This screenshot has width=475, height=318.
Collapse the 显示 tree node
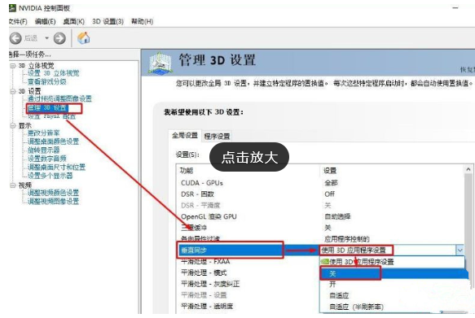pos(13,125)
